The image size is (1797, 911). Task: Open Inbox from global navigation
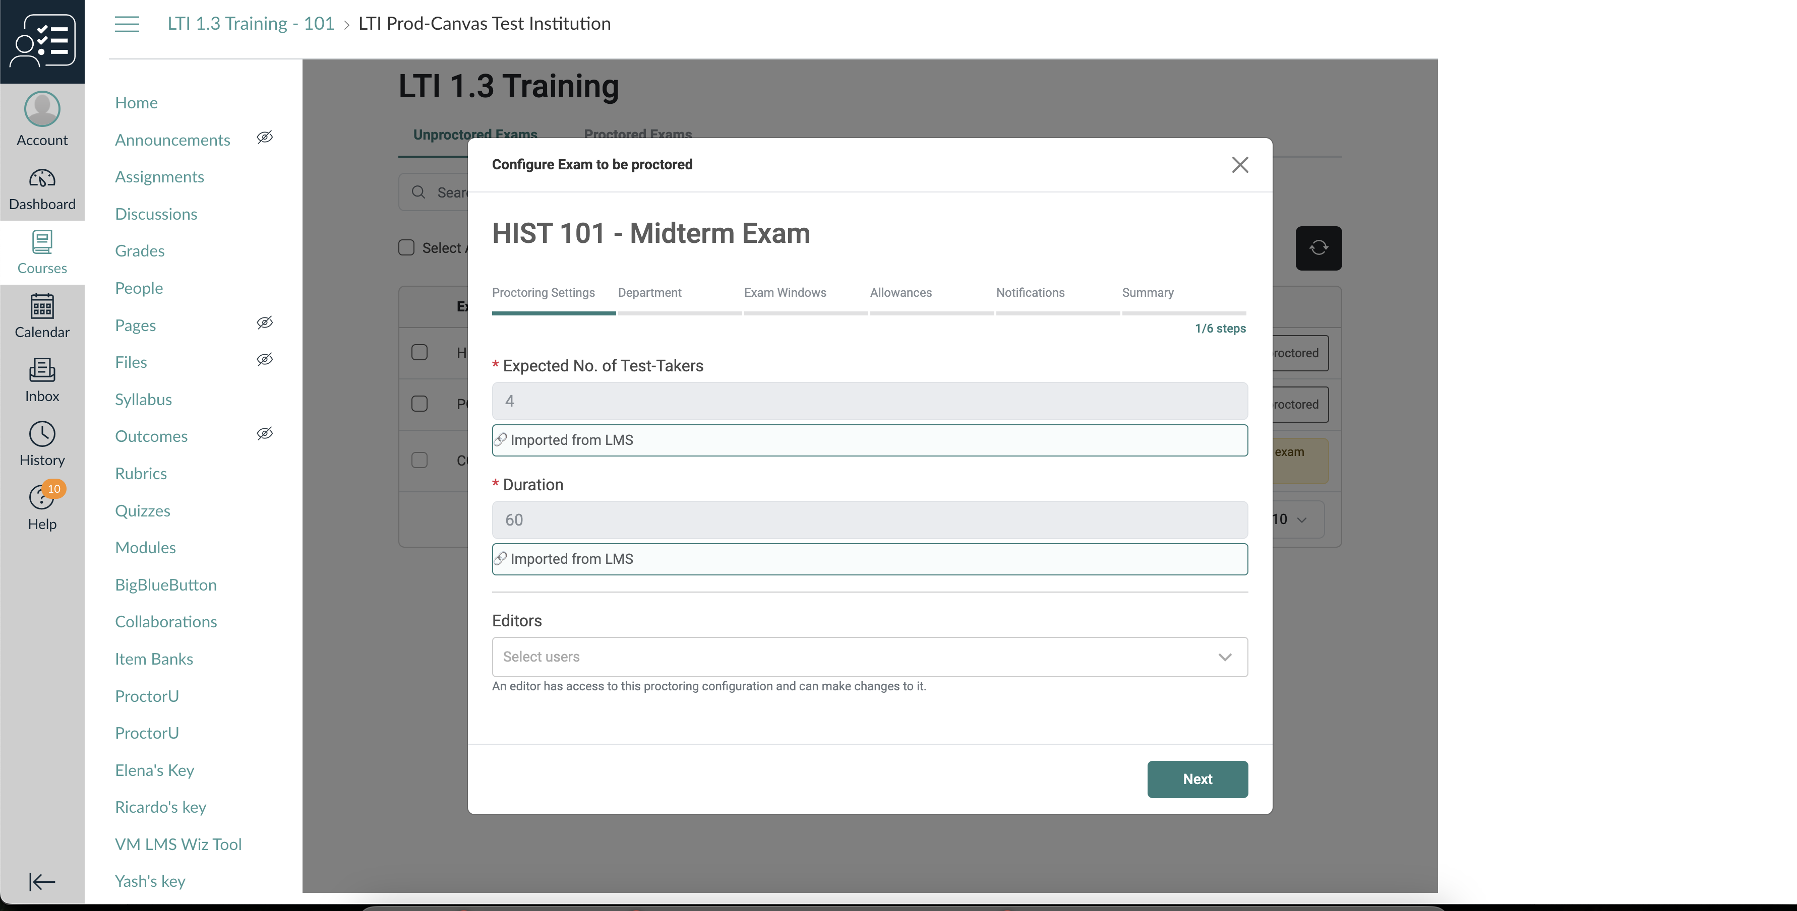(42, 370)
